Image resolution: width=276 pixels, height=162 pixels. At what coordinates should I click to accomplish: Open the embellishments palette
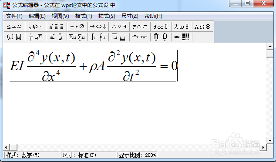click(56, 27)
